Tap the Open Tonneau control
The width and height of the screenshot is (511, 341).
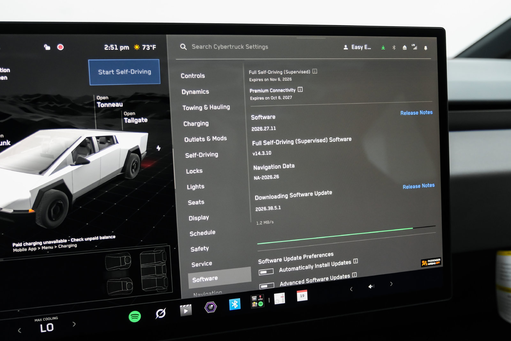(110, 102)
